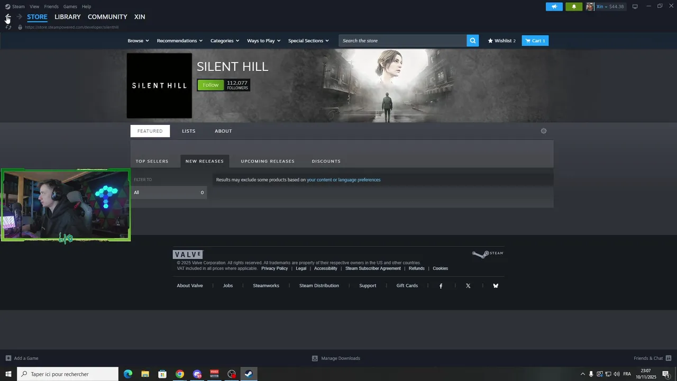Open Google Chrome from the taskbar
This screenshot has height=381, width=677.
tap(180, 374)
